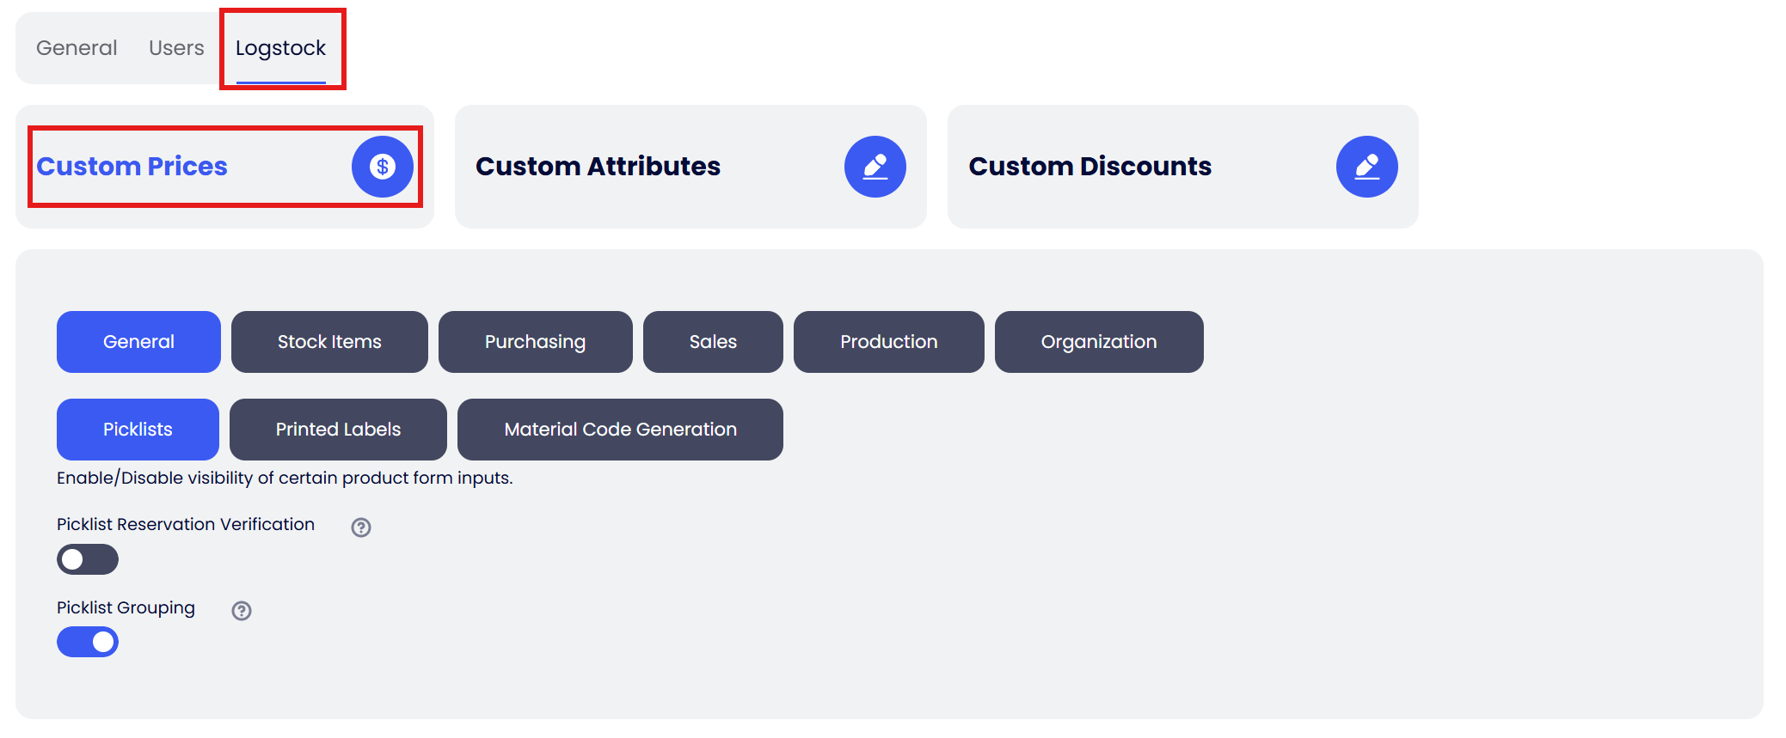Screen dimensions: 1786x738
Task: Select the Printed Labels sub-section
Action: click(x=338, y=430)
